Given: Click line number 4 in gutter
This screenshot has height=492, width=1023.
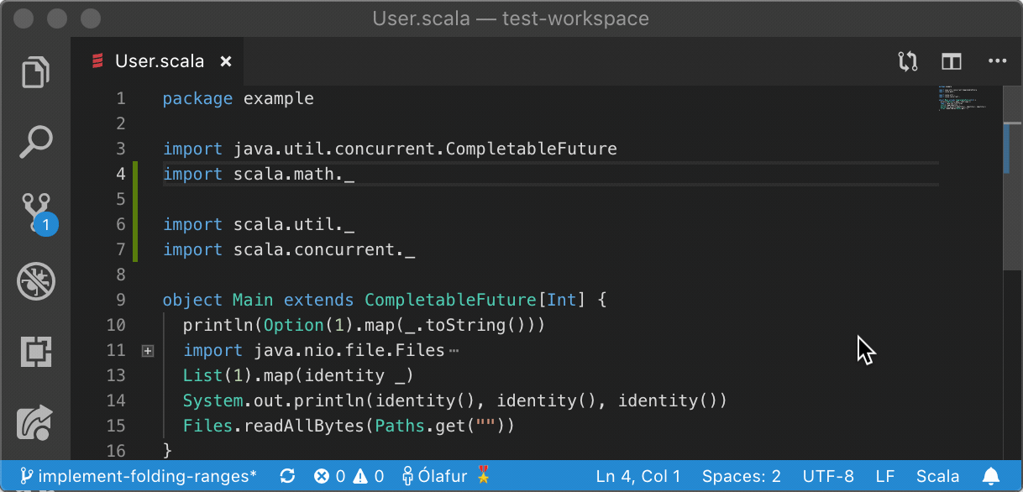Looking at the screenshot, I should coord(120,174).
